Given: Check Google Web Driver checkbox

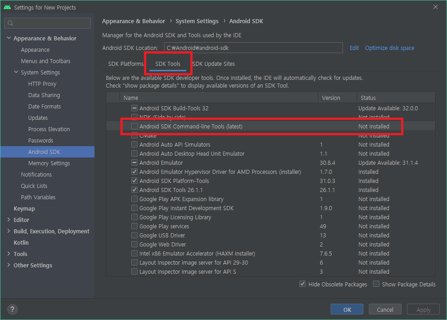Looking at the screenshot, I should [134, 244].
